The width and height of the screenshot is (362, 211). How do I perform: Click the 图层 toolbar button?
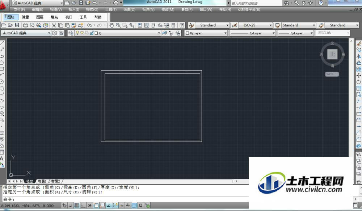pos(40,17)
